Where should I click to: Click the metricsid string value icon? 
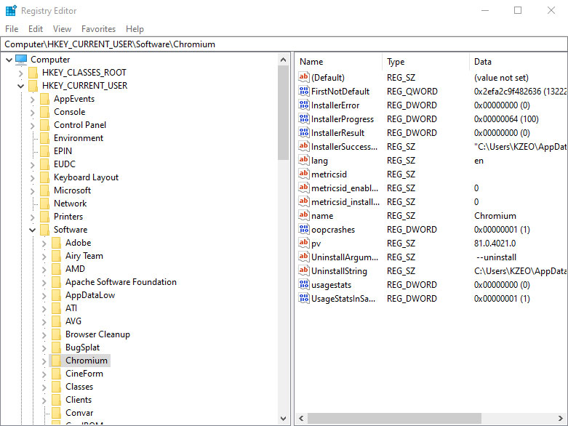tap(303, 174)
